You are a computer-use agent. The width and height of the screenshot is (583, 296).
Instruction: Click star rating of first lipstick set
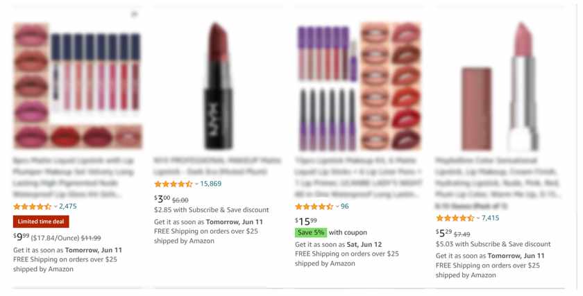pyautogui.click(x=33, y=207)
